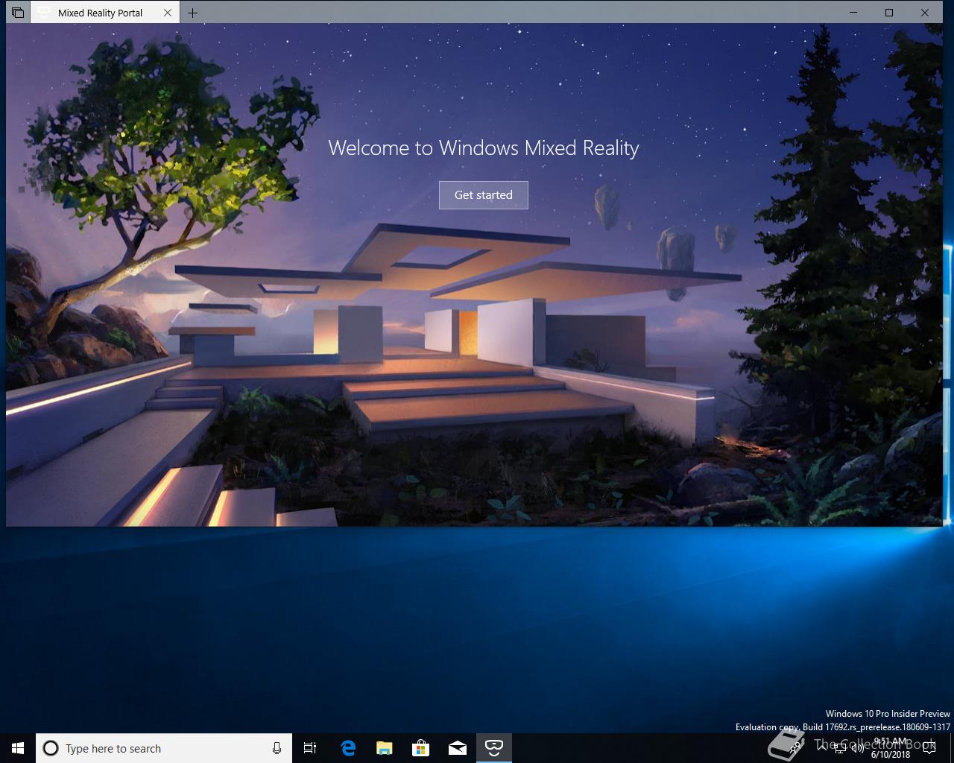Click the Get started button

click(483, 195)
